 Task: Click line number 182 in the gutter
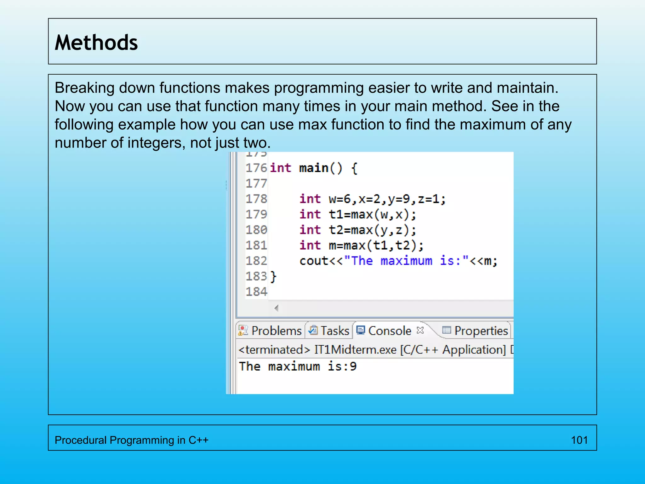pyautogui.click(x=256, y=261)
